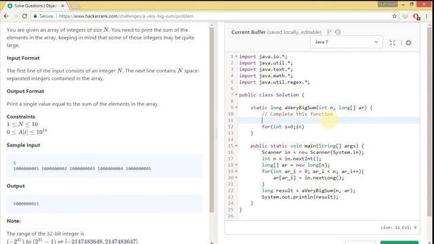
Task: Click the green submit button below the editor
Action: (x=399, y=243)
